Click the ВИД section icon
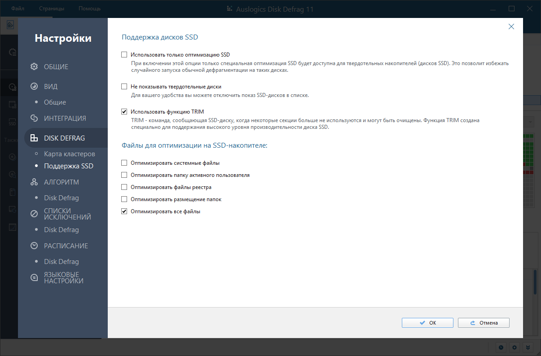Screen dimensions: 541x356 [x=34, y=87]
